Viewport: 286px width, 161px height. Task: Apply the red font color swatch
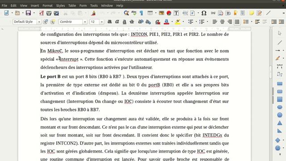pos(166,22)
